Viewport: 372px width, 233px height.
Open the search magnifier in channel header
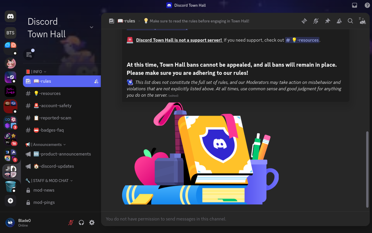tap(350, 21)
